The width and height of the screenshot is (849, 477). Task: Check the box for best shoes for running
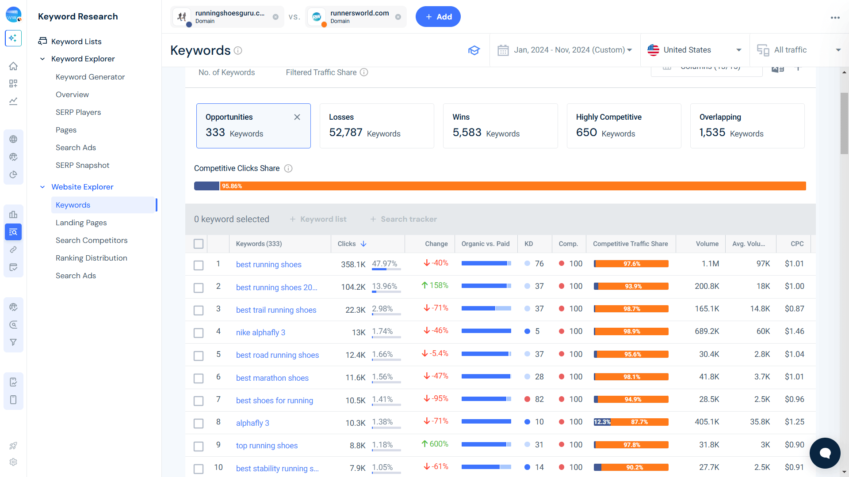pyautogui.click(x=199, y=401)
